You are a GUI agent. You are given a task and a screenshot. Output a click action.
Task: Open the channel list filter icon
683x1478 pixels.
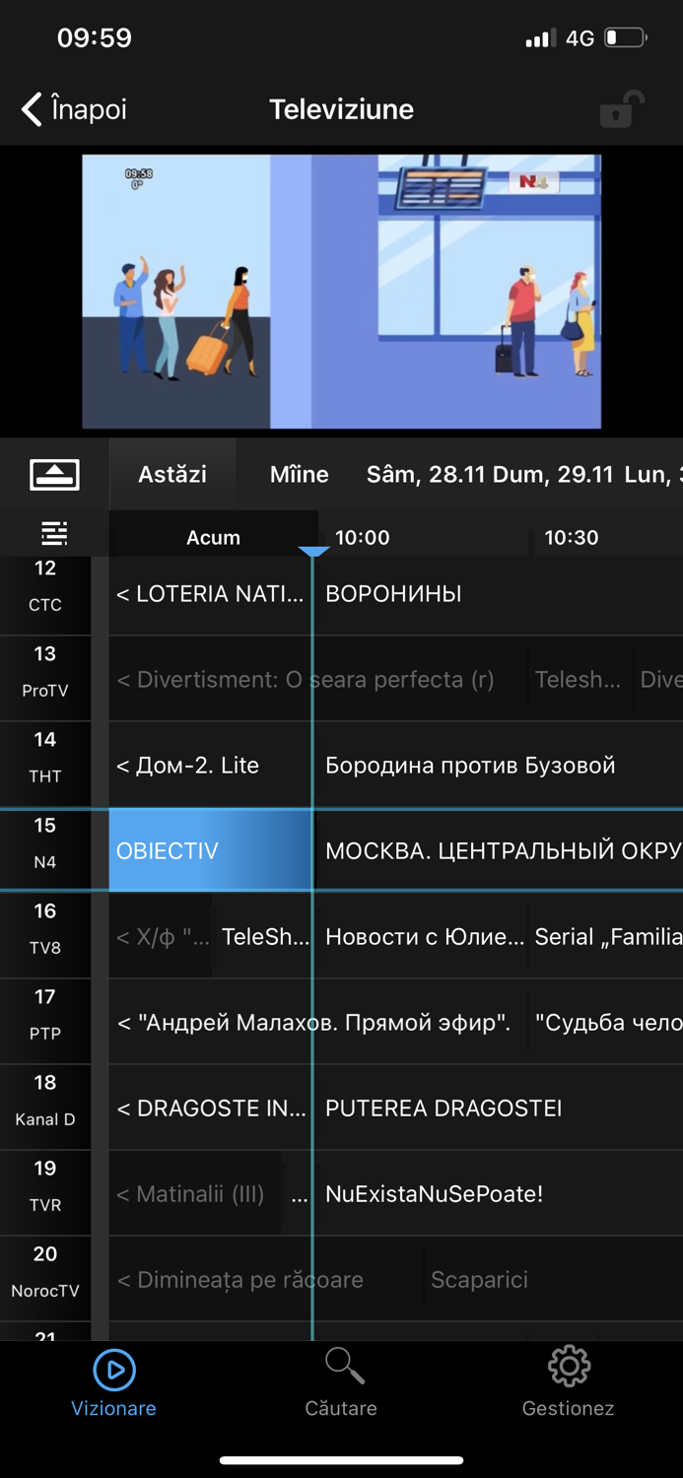(x=54, y=533)
